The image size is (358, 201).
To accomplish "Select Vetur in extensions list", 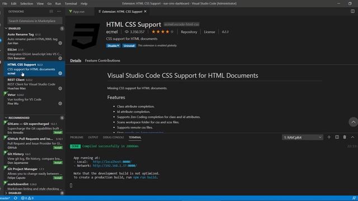I will pos(34,99).
